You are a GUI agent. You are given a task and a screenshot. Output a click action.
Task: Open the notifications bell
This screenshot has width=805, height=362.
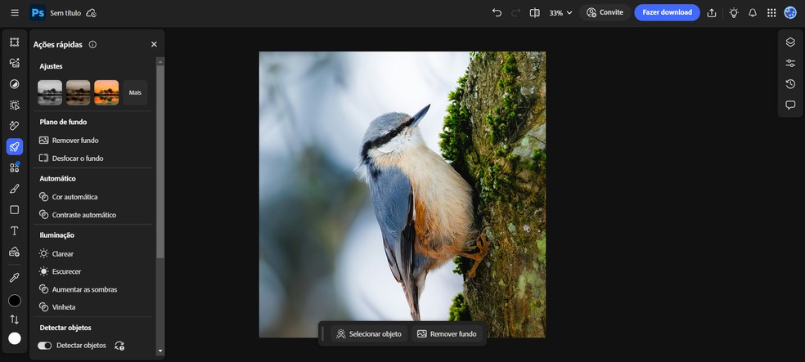click(753, 13)
